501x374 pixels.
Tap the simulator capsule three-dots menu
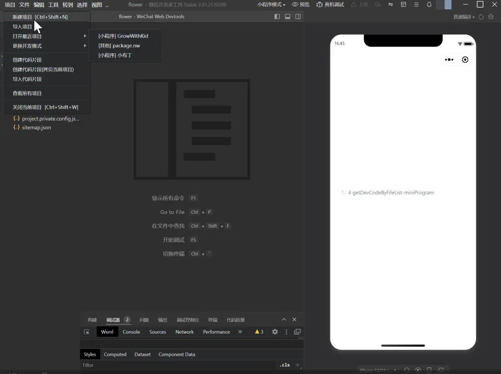click(x=449, y=59)
